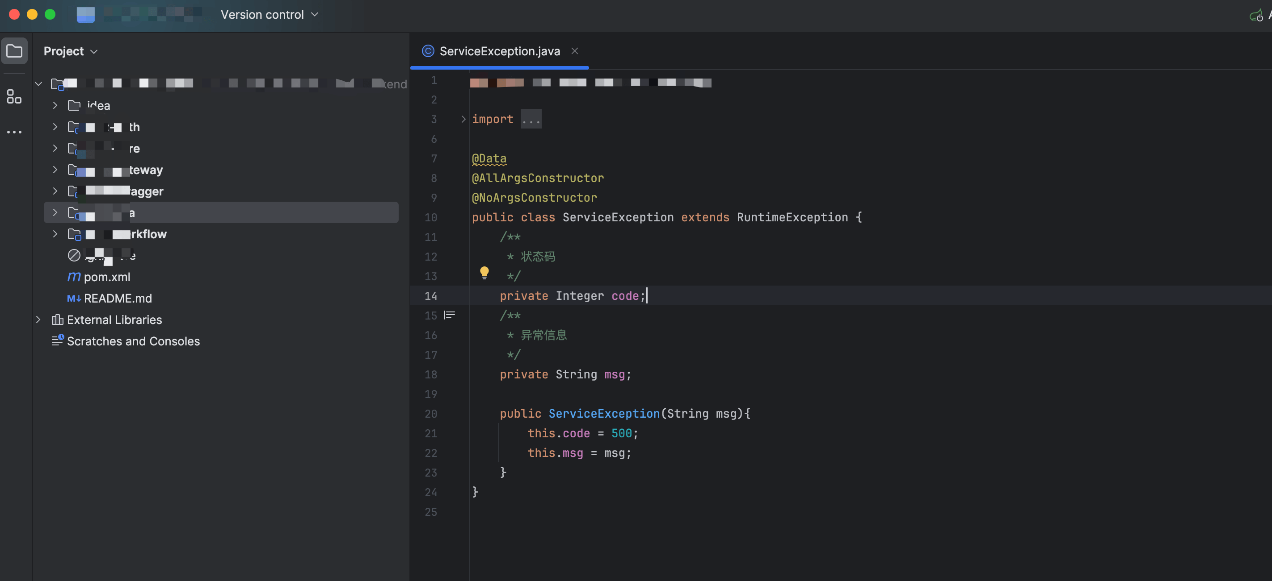Click the project badge icon in title bar

[x=85, y=14]
